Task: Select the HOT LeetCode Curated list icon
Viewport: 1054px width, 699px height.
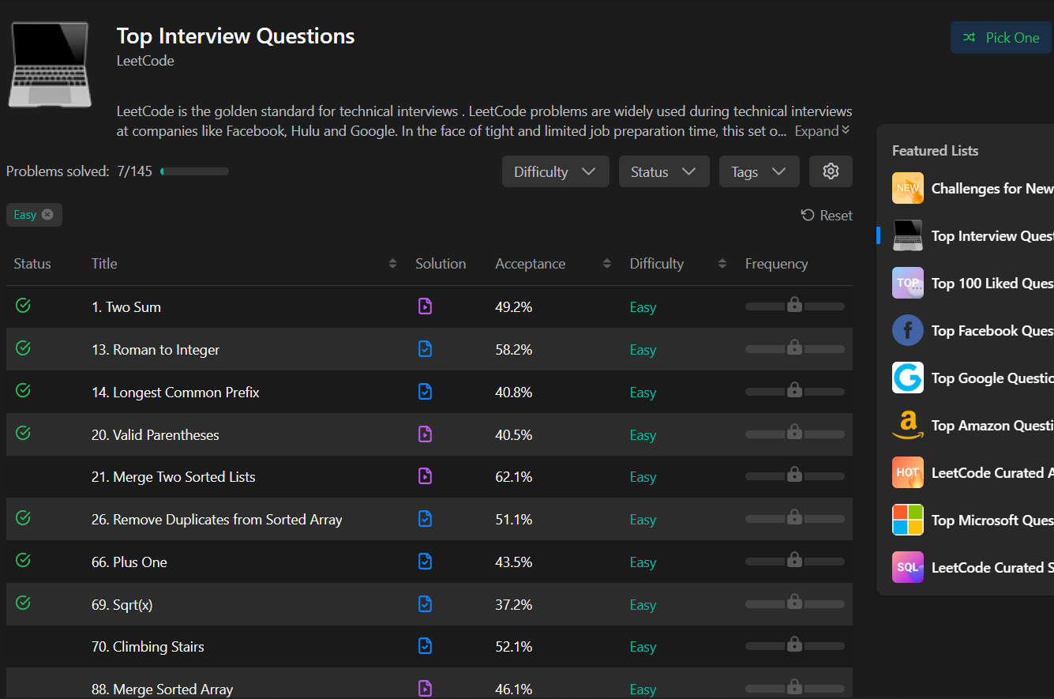Action: tap(907, 472)
